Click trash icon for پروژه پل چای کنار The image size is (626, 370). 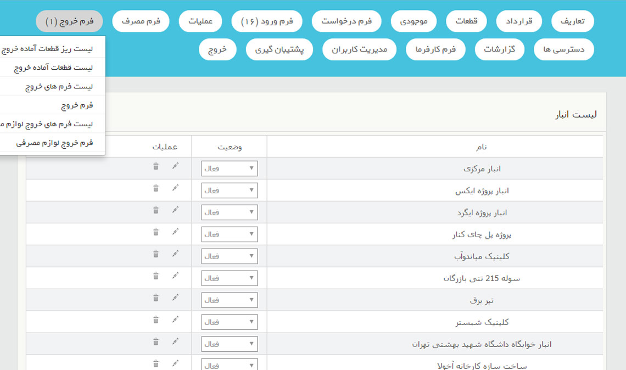[156, 232]
